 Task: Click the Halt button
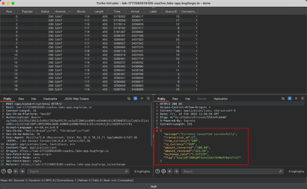point(153,187)
